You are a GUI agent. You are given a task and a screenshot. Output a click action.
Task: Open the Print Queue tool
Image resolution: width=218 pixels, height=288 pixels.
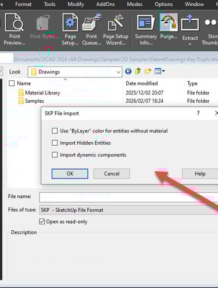[91, 29]
